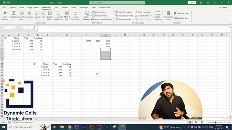Open More Functions menu

click(75, 16)
